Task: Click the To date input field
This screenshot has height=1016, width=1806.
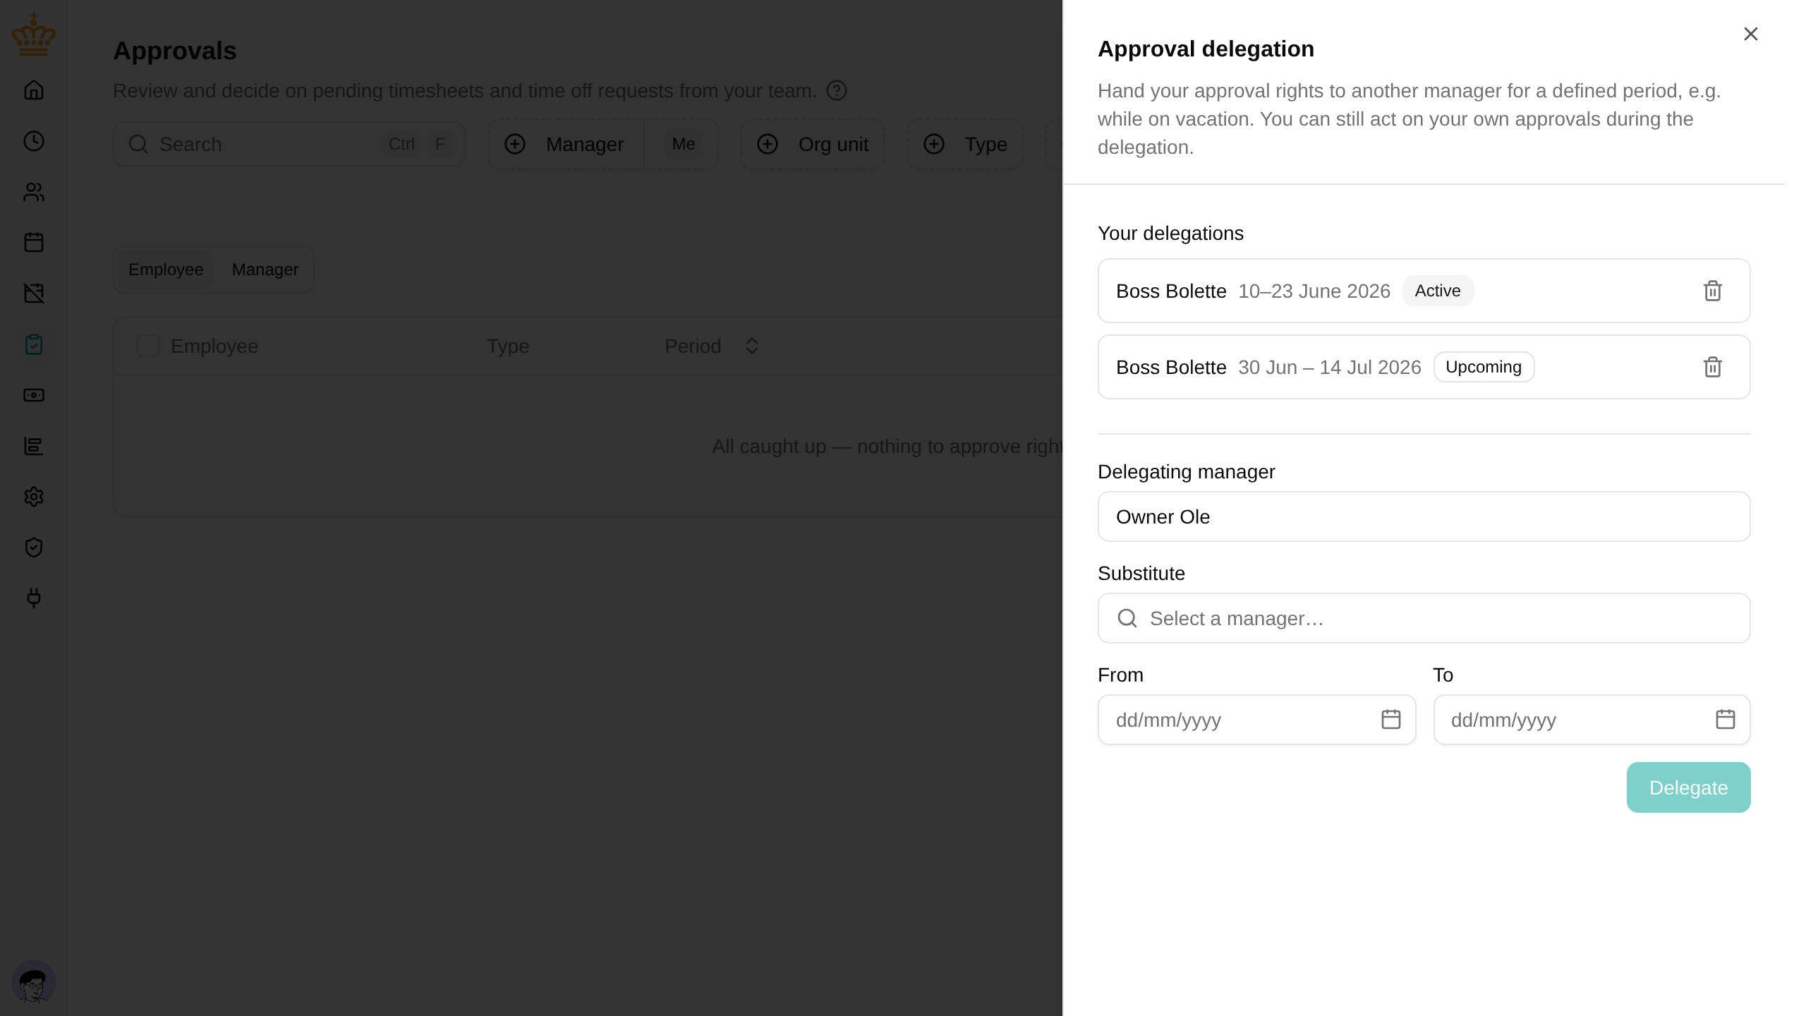Action: (x=1592, y=720)
